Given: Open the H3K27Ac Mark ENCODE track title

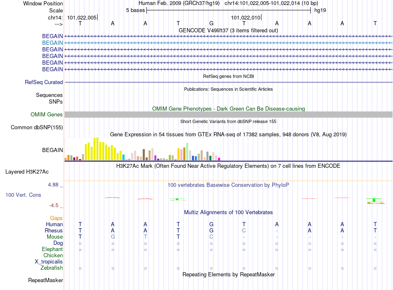Looking at the screenshot, I should (x=228, y=166).
